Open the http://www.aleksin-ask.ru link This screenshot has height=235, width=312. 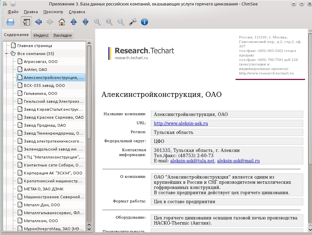(181, 123)
